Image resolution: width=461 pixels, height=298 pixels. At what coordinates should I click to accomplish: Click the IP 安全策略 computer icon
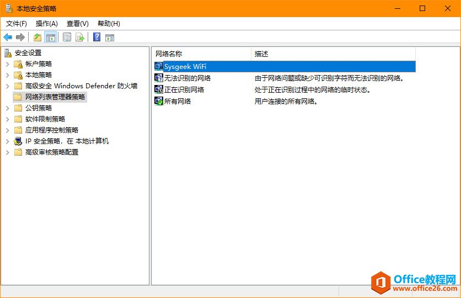[x=18, y=141]
